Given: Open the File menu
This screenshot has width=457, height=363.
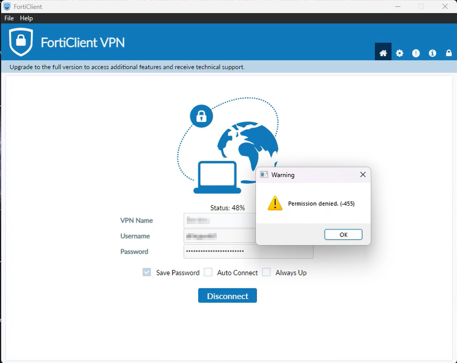Looking at the screenshot, I should tap(9, 18).
